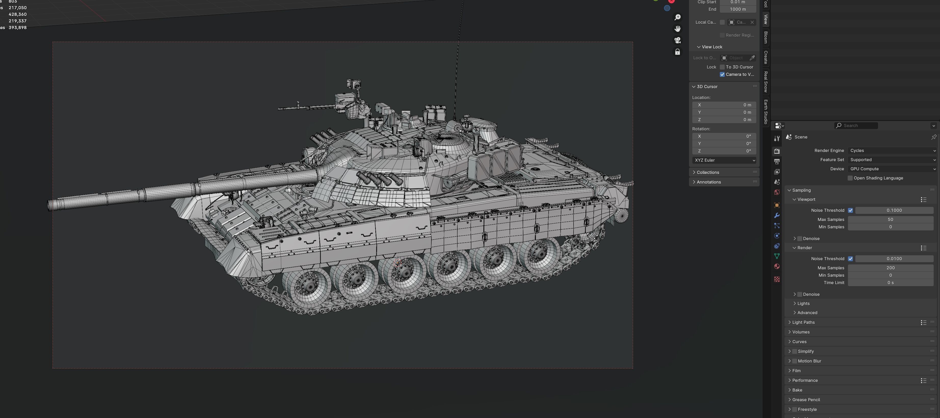Open properties options dropdown next to Search

(934, 126)
